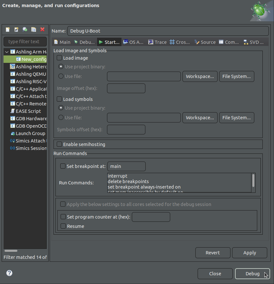Open the Trace tab
274x284 pixels.
(157, 42)
